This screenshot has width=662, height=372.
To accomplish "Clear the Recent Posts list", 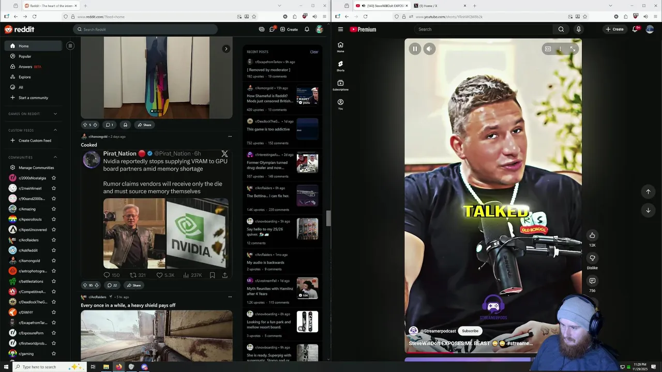I will [314, 52].
